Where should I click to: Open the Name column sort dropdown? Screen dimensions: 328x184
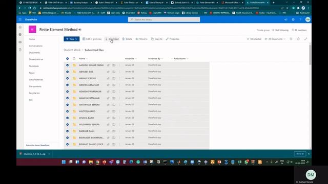[83, 59]
